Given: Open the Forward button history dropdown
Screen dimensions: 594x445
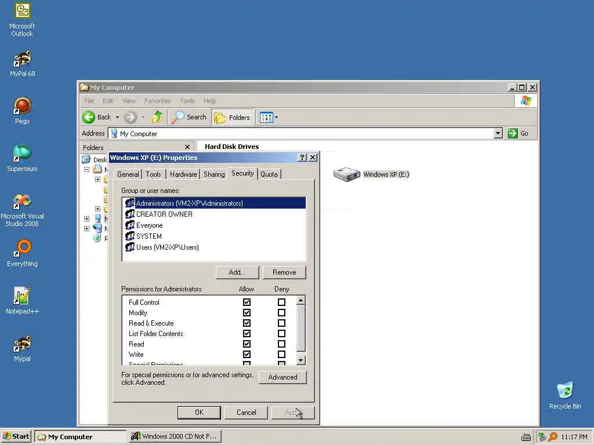Looking at the screenshot, I should 144,117.
